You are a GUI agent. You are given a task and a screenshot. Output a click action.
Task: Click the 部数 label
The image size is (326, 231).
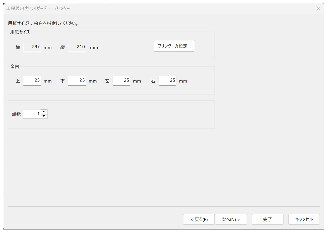[16, 114]
